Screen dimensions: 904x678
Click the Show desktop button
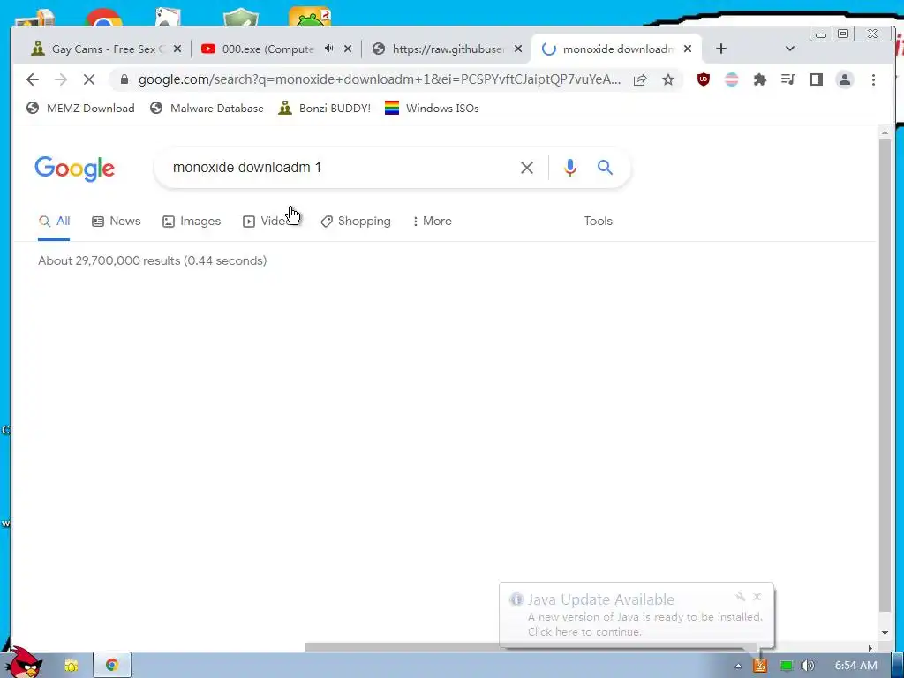(897, 666)
